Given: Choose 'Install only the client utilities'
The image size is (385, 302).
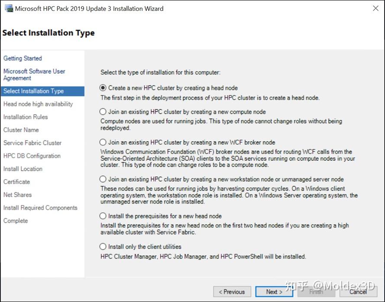Looking at the screenshot, I should [x=103, y=247].
